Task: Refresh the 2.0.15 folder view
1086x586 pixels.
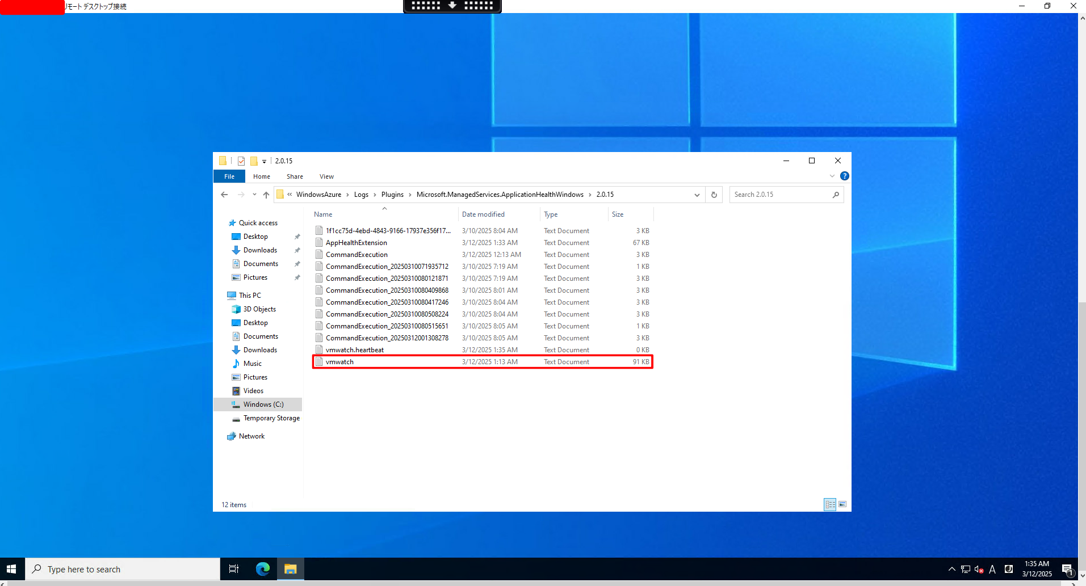Action: point(714,195)
